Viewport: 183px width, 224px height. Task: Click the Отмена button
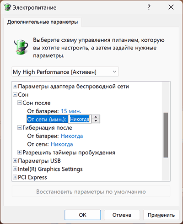coord(122,215)
